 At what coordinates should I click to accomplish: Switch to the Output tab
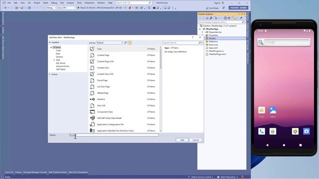click(18, 172)
